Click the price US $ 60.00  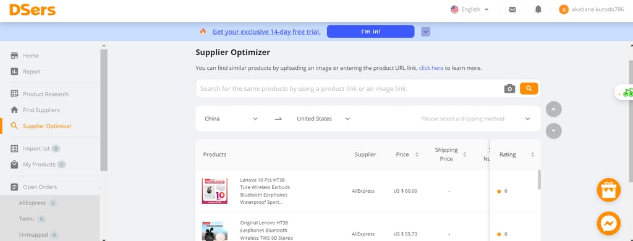[x=406, y=191]
